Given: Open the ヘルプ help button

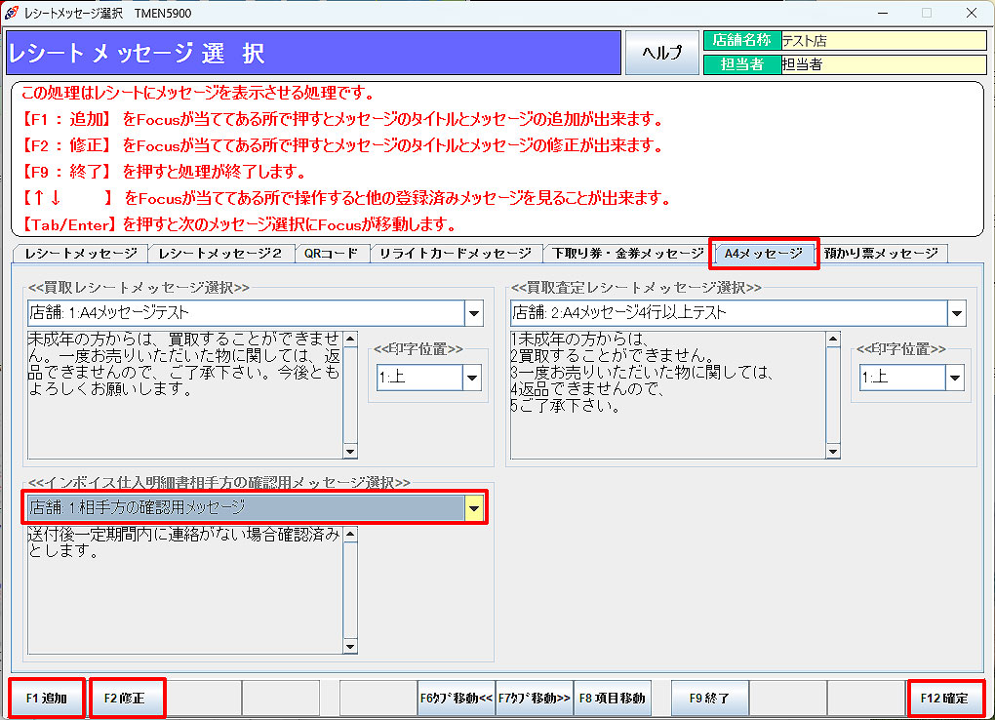Looking at the screenshot, I should [x=661, y=53].
